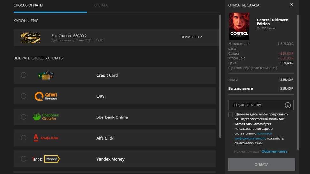Select the QIWI radio button
Viewport: 310px width, 174px height.
pos(24,96)
